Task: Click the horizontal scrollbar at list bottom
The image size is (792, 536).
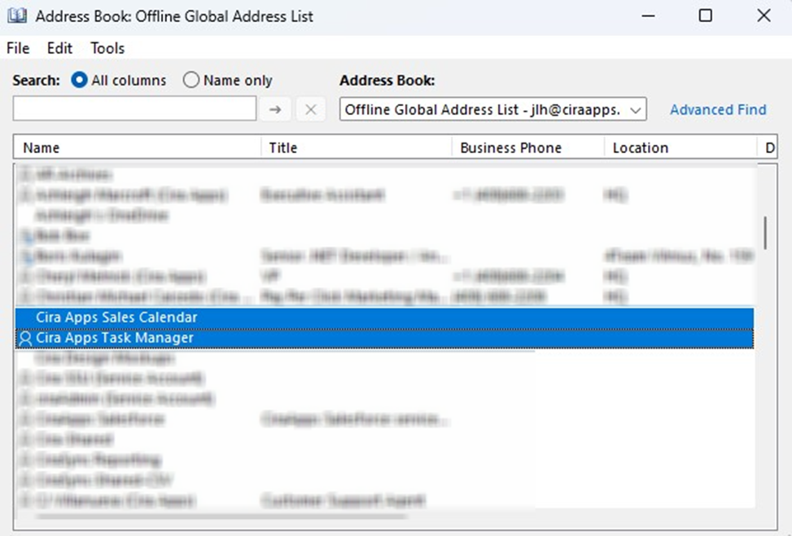Action: pyautogui.click(x=221, y=516)
